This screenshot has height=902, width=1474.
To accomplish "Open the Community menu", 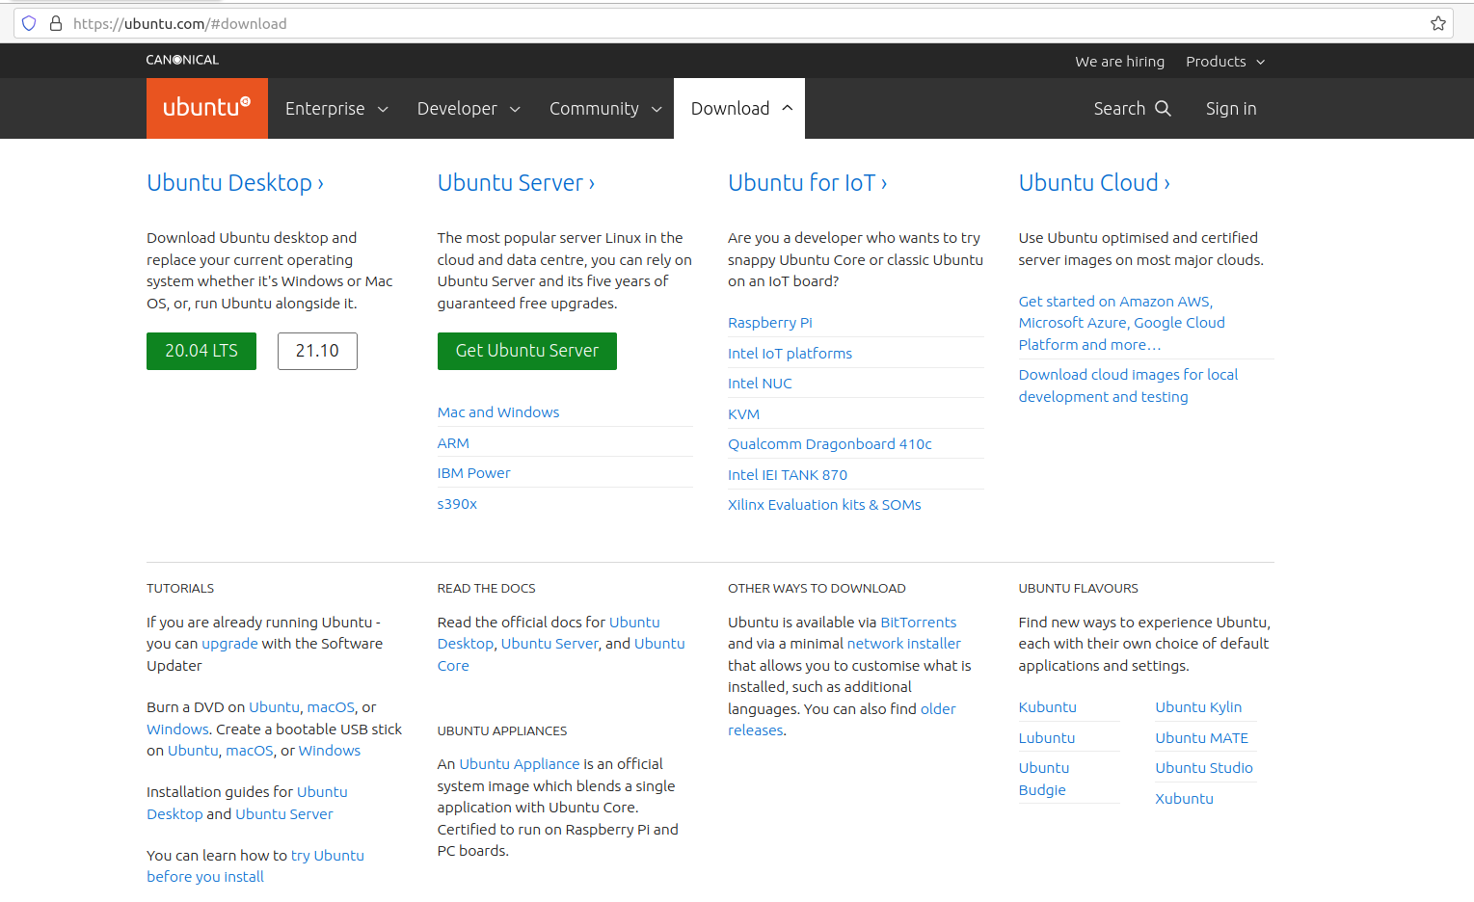I will coord(605,109).
